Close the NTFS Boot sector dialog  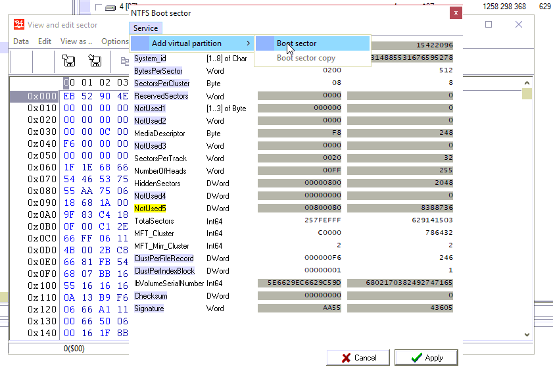click(x=455, y=13)
